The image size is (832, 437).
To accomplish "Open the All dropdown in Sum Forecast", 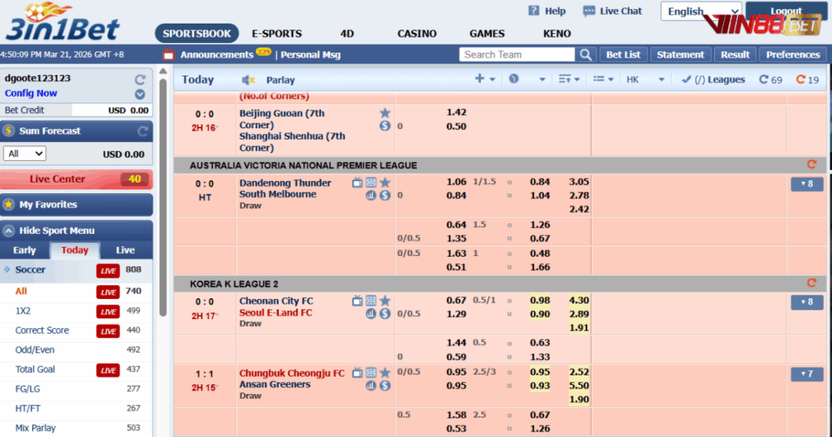I will (24, 154).
